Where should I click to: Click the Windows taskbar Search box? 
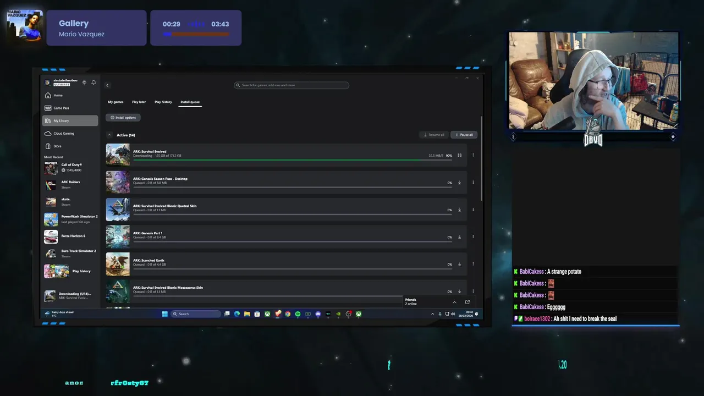click(x=196, y=314)
